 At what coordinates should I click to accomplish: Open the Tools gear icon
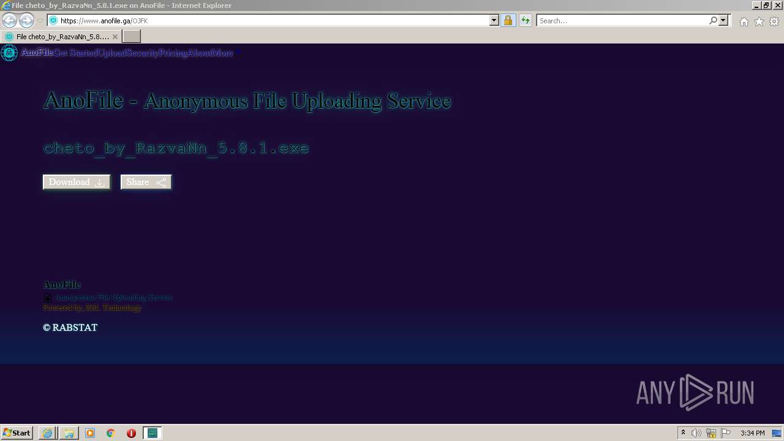774,21
